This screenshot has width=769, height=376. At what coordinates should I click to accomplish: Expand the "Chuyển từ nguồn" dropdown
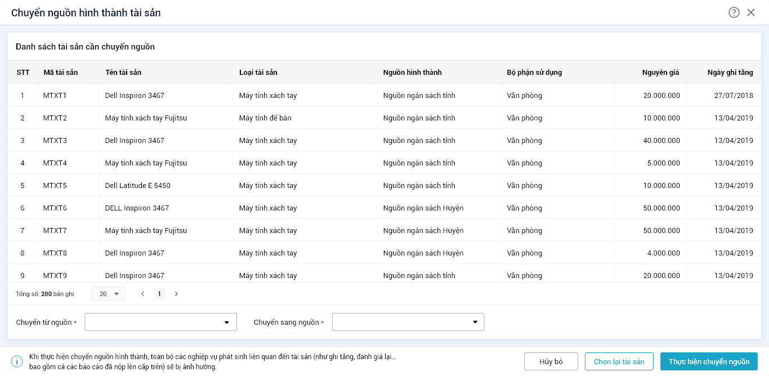[161, 322]
